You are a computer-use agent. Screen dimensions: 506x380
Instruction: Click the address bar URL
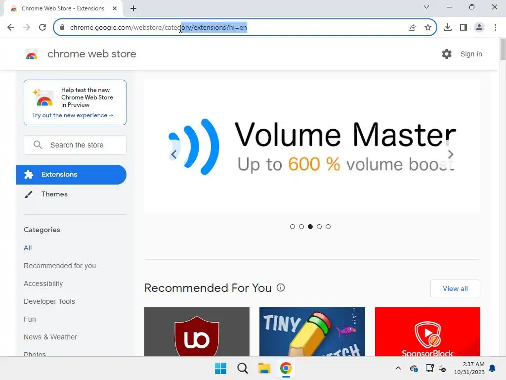pyautogui.click(x=159, y=28)
